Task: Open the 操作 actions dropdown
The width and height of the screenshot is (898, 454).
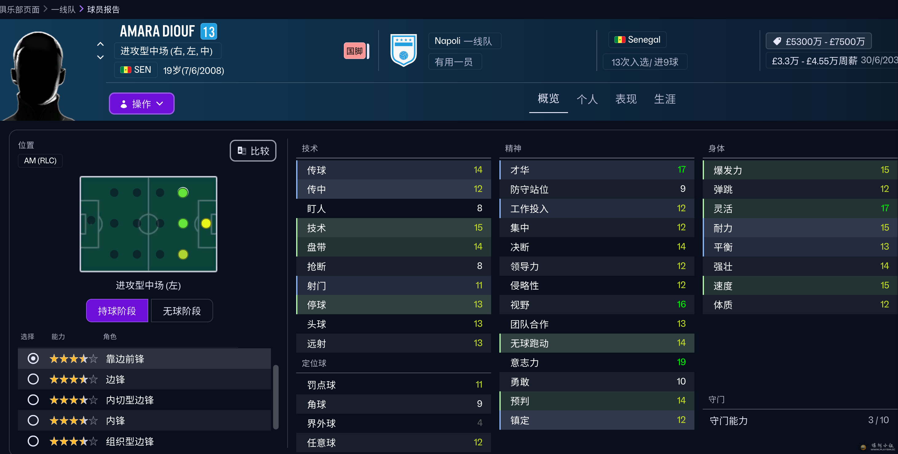Action: (141, 104)
